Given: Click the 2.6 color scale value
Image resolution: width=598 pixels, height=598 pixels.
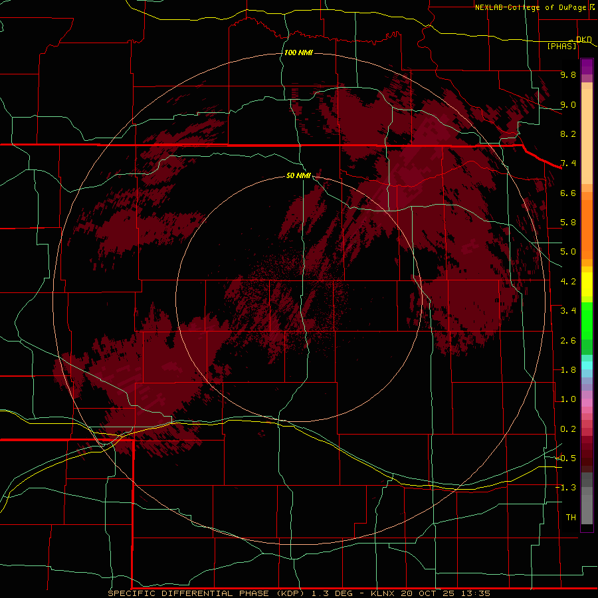Looking at the screenshot, I should (568, 341).
